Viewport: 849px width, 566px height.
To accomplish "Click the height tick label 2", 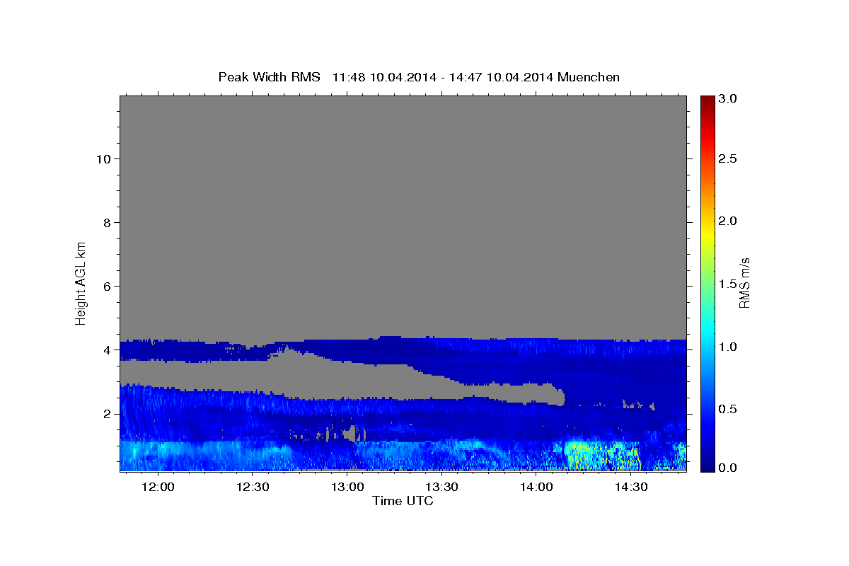I will [108, 414].
